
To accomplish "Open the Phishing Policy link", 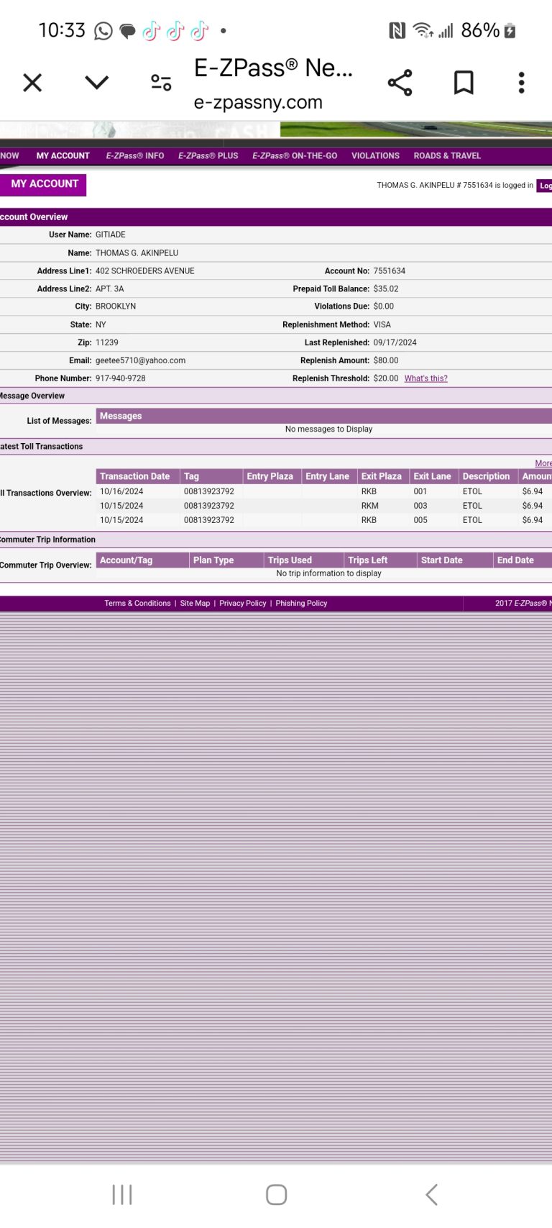I will click(301, 604).
